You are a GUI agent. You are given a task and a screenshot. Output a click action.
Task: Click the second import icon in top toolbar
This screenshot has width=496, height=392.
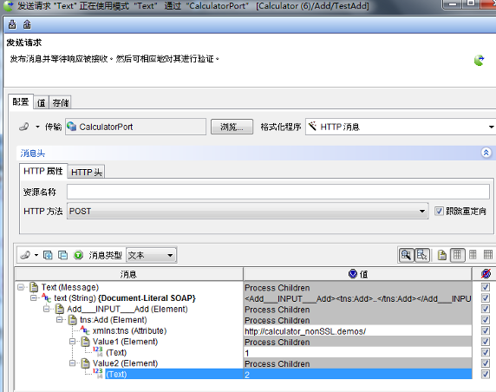27,24
